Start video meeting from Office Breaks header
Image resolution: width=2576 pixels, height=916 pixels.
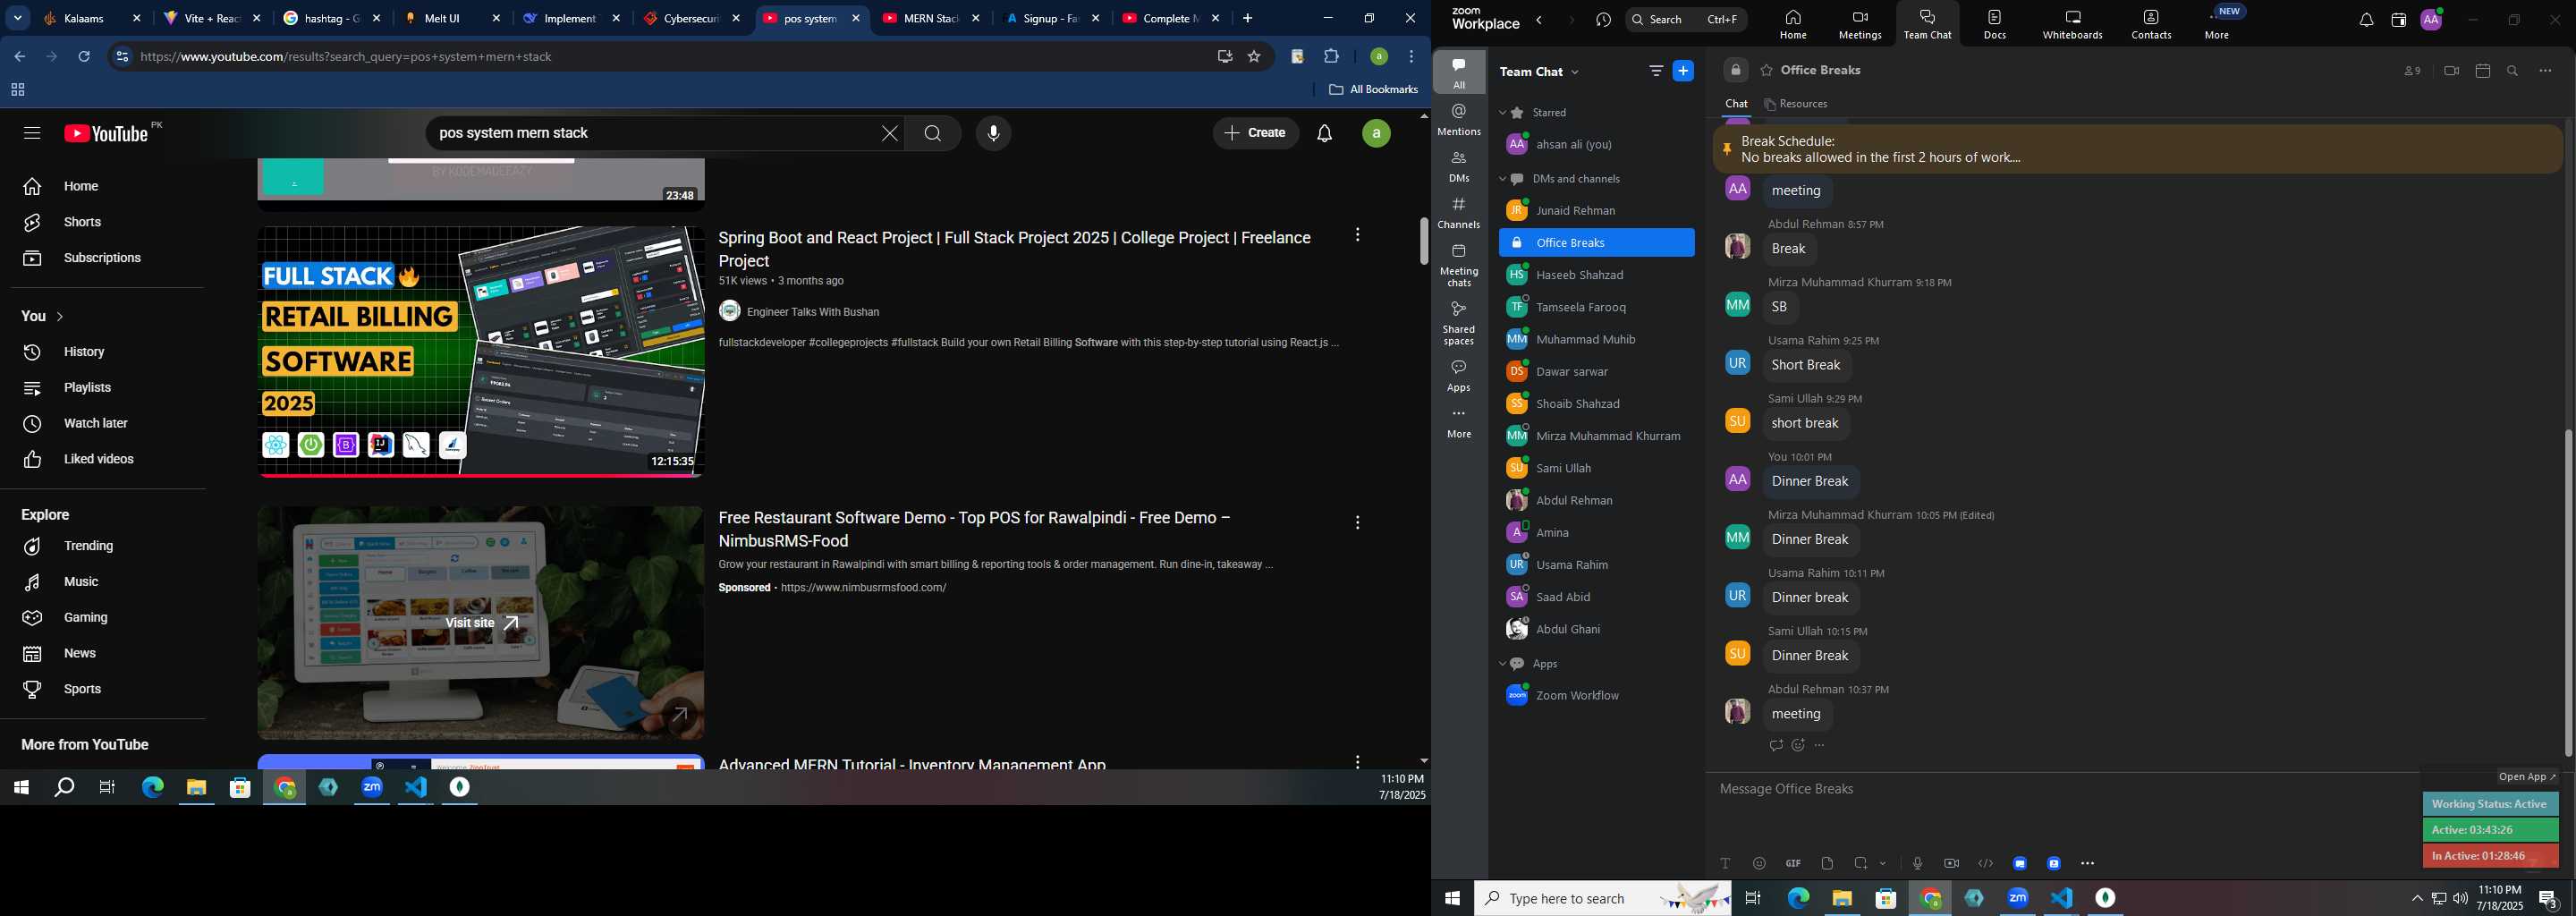2451,71
